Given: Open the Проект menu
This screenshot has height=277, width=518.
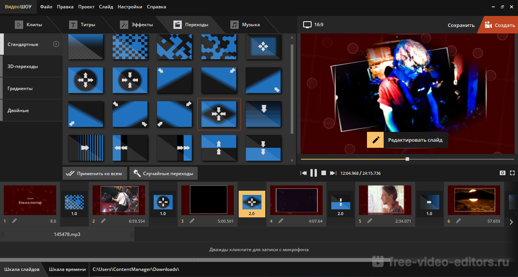Looking at the screenshot, I should click(x=87, y=7).
